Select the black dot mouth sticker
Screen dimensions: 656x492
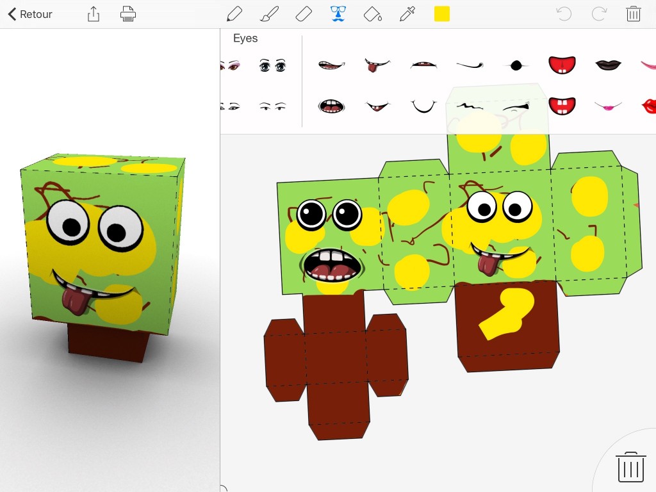(516, 65)
